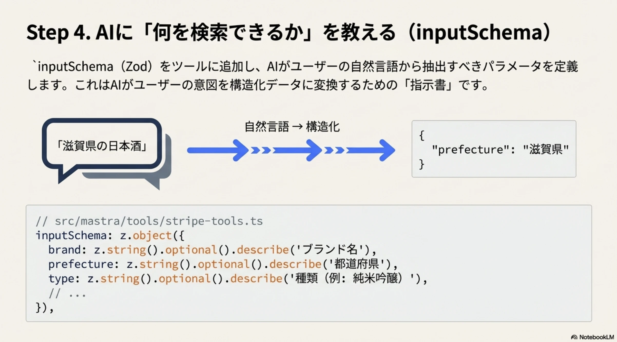Click the prefecture: z.string() code line
Image resolution: width=617 pixels, height=342 pixels.
[223, 264]
